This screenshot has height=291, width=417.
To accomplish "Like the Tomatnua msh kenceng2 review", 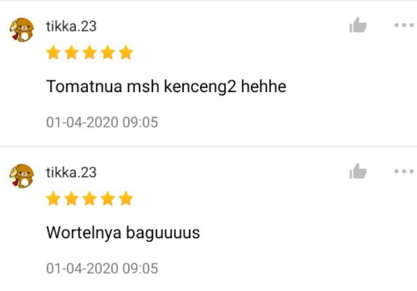I will click(358, 25).
